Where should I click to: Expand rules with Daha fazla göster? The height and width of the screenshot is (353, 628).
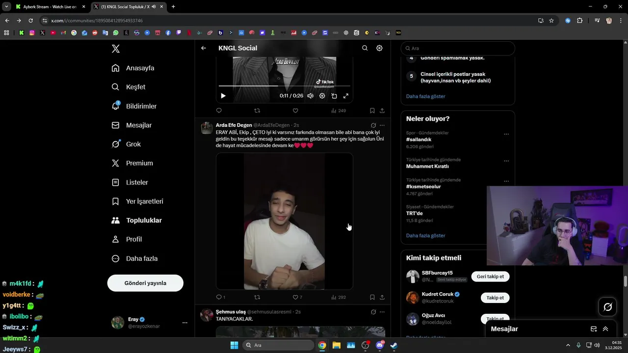tap(426, 97)
